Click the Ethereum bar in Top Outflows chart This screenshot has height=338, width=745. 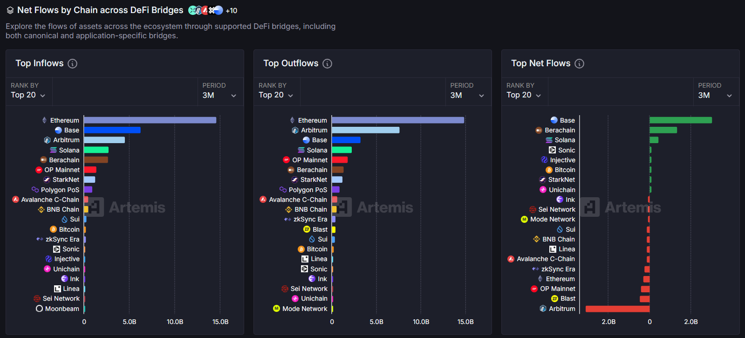398,120
